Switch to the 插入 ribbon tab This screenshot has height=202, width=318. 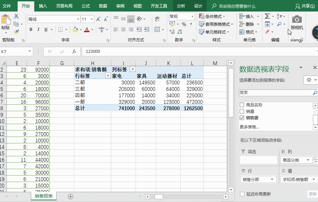click(x=43, y=6)
